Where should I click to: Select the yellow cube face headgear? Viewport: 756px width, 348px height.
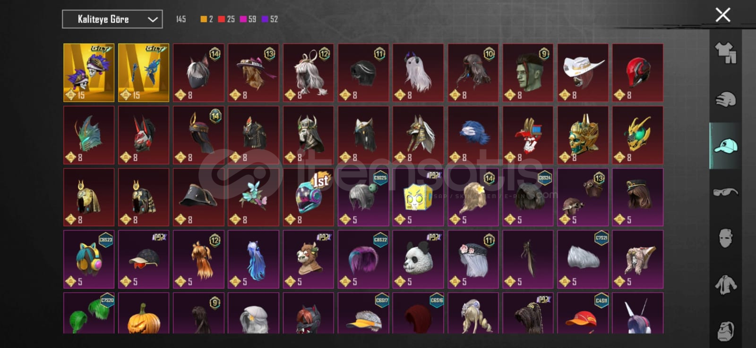tap(418, 197)
